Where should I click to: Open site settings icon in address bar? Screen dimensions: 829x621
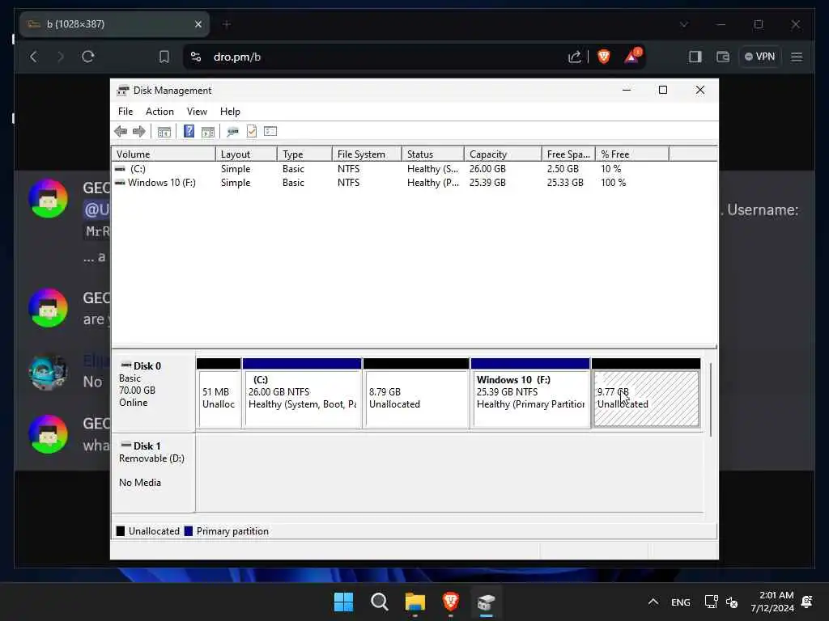click(x=196, y=57)
